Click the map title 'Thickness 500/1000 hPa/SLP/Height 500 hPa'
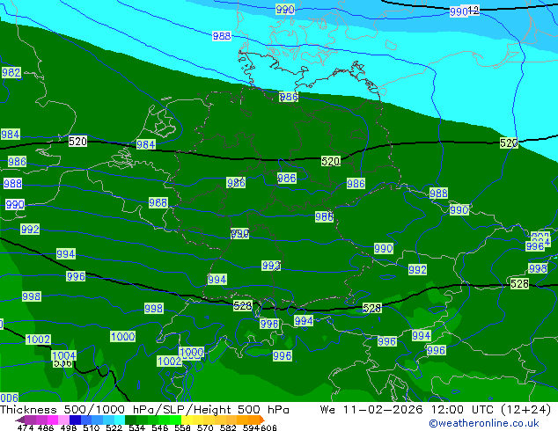The height and width of the screenshot is (431, 558). pos(144,410)
